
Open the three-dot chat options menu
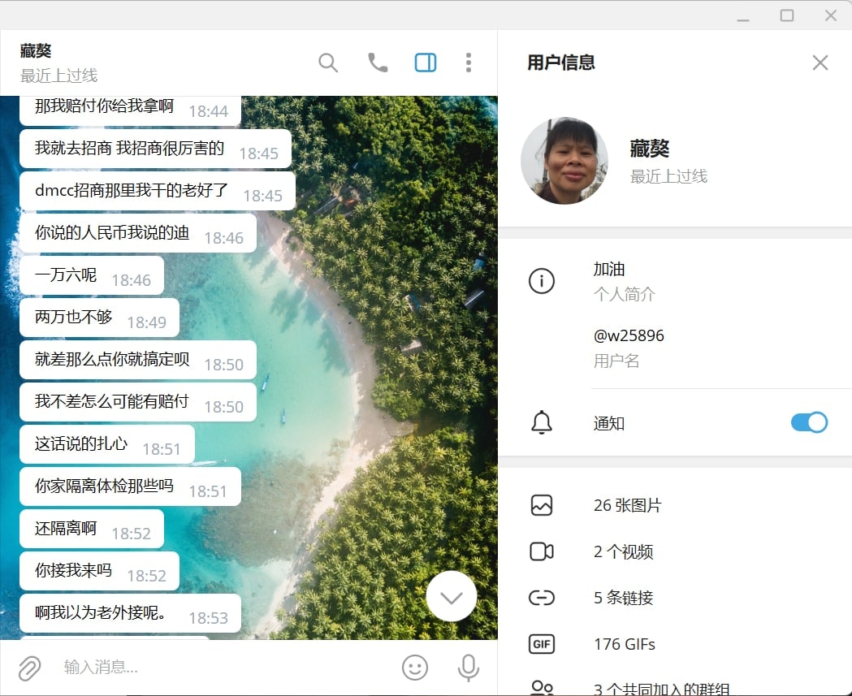(x=469, y=63)
